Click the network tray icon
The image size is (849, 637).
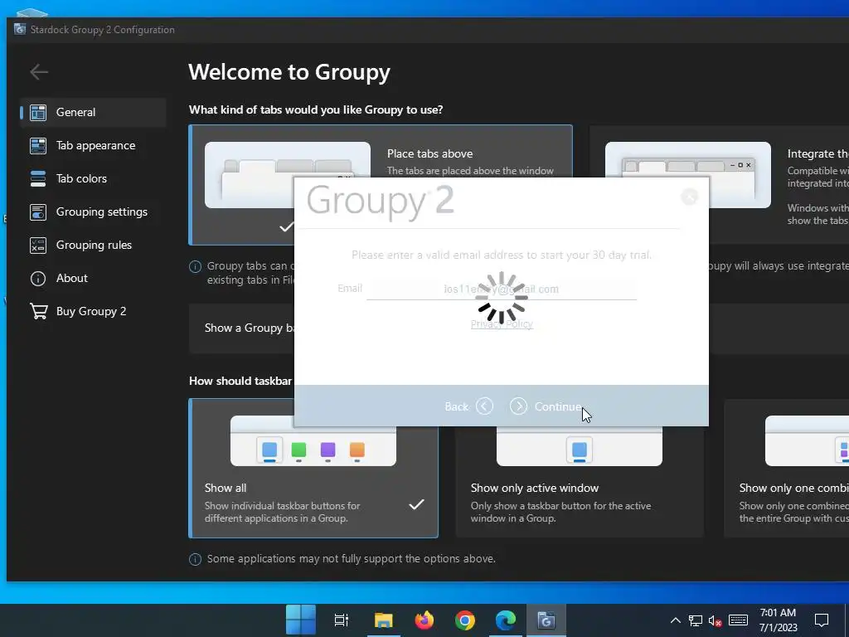pos(696,620)
